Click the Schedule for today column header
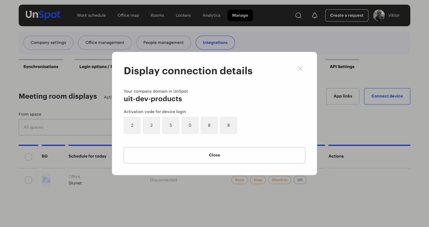 click(87, 156)
